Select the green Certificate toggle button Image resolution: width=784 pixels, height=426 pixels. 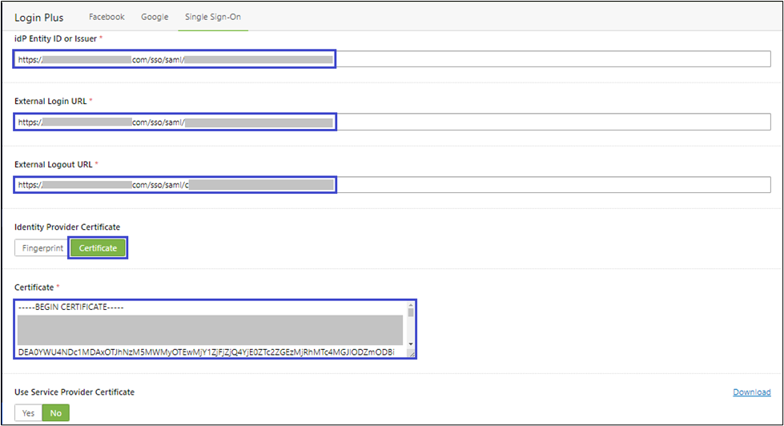(98, 248)
